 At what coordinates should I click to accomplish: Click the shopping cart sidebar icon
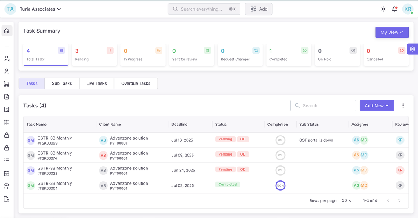(7, 84)
